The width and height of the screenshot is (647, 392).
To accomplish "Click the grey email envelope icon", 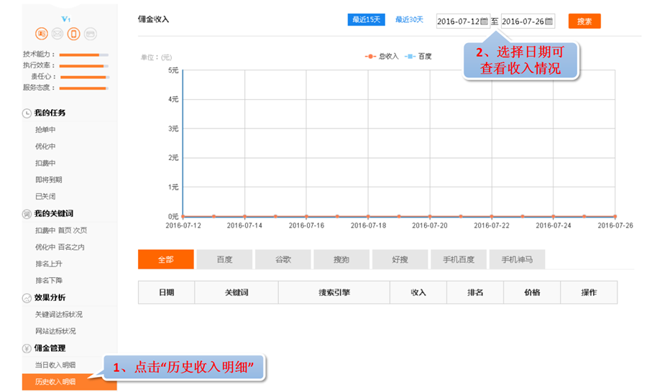I will (57, 33).
